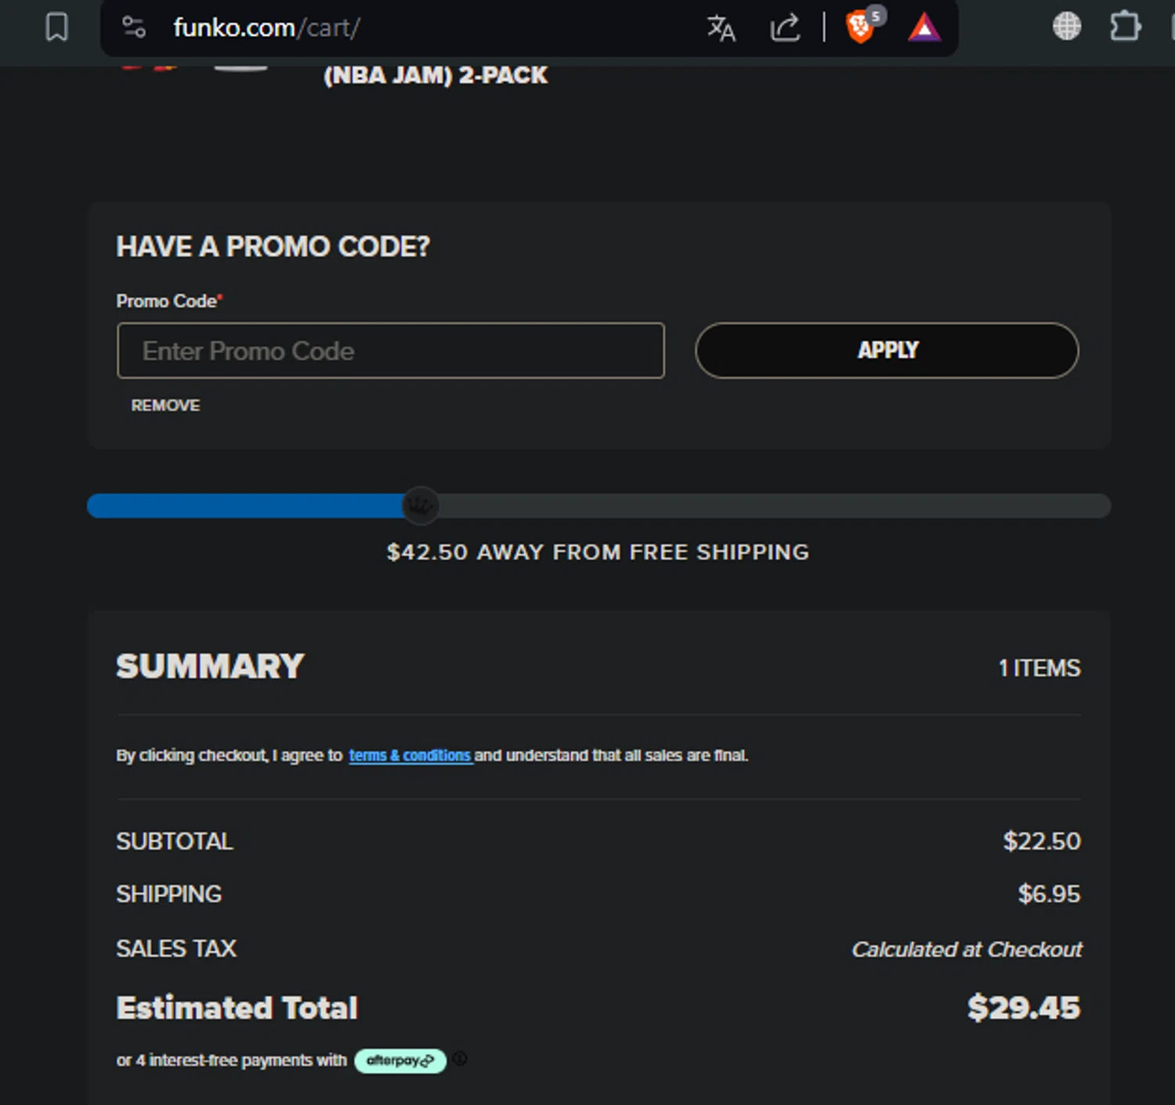Click the share page icon
The width and height of the screenshot is (1175, 1105).
(x=785, y=28)
